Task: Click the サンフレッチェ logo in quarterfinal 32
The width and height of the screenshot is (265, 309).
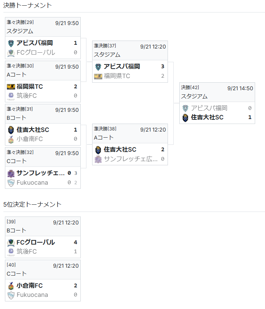Action: click(x=11, y=173)
